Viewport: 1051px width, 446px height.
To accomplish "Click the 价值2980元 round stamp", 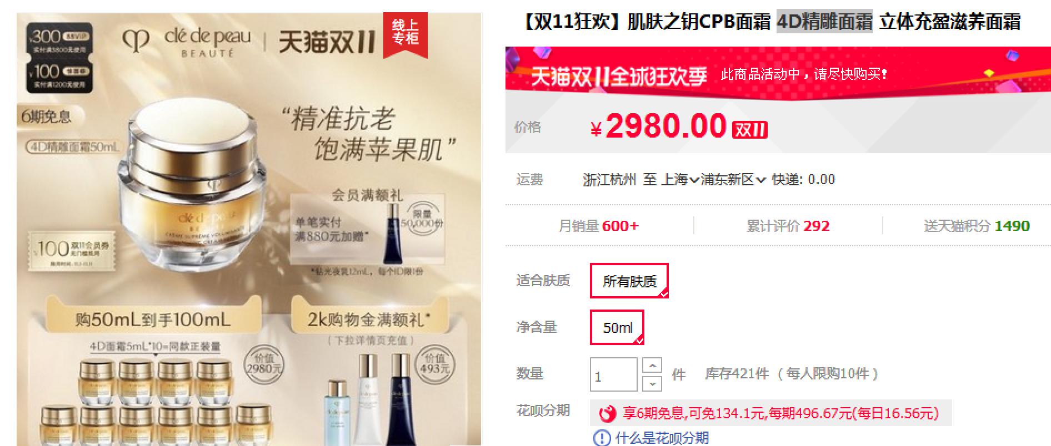I will [263, 364].
